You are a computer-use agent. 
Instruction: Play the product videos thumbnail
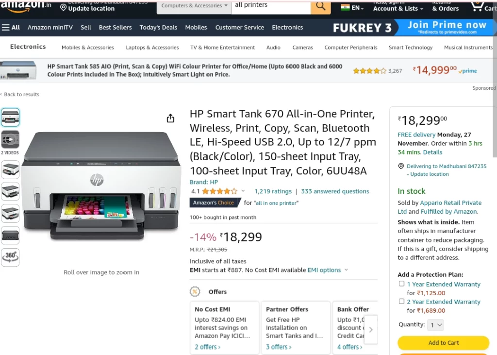(x=10, y=139)
